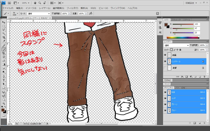Select the Move tool in the toolbox

[x=4, y=22]
